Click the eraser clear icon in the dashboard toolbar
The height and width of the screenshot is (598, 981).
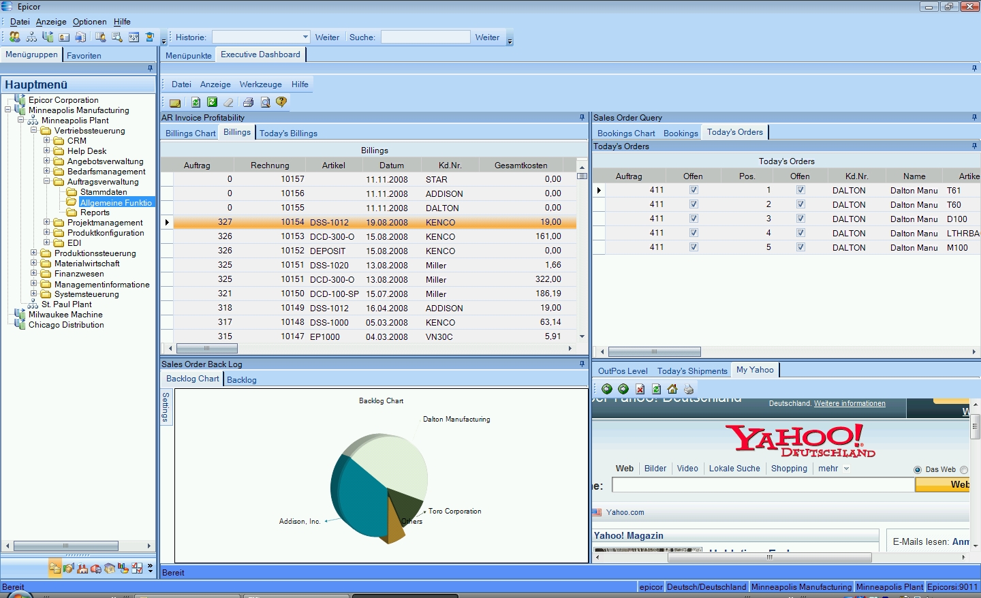tap(229, 102)
